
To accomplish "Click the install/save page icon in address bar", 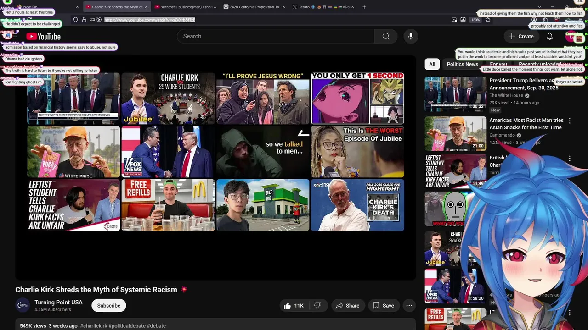I will [x=463, y=20].
